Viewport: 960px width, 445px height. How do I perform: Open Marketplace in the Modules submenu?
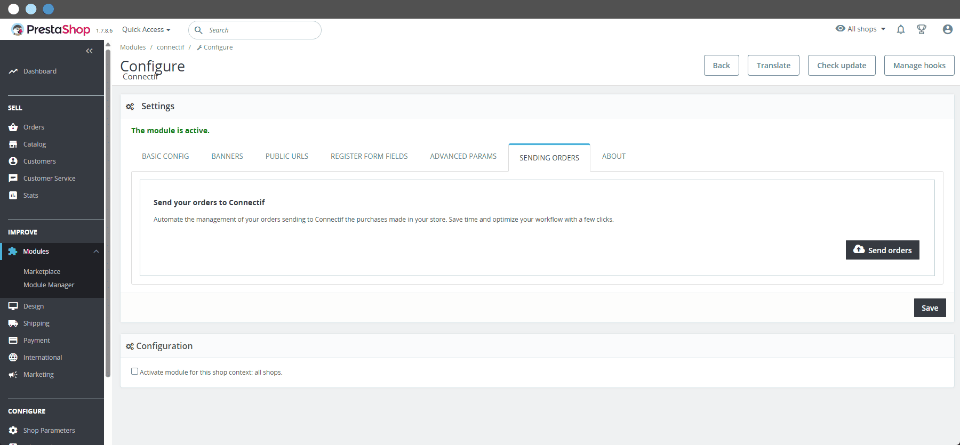[42, 272]
